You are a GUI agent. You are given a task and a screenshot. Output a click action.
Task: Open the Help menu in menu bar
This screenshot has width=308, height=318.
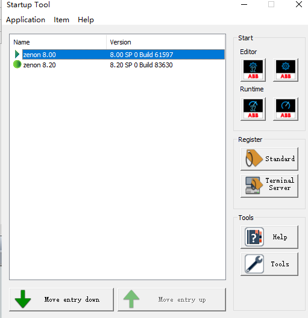tap(86, 20)
